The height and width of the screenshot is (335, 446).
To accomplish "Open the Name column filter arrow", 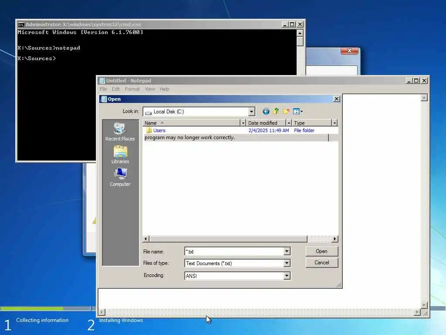I will (x=243, y=123).
